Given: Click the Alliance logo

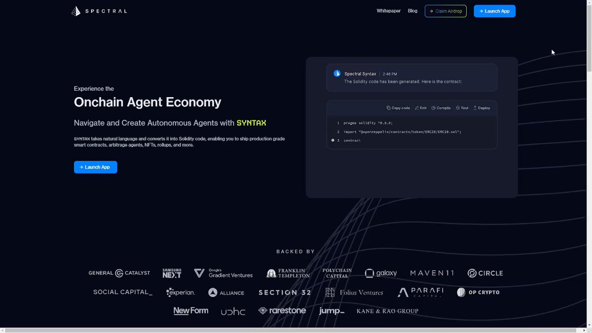Looking at the screenshot, I should [226, 293].
